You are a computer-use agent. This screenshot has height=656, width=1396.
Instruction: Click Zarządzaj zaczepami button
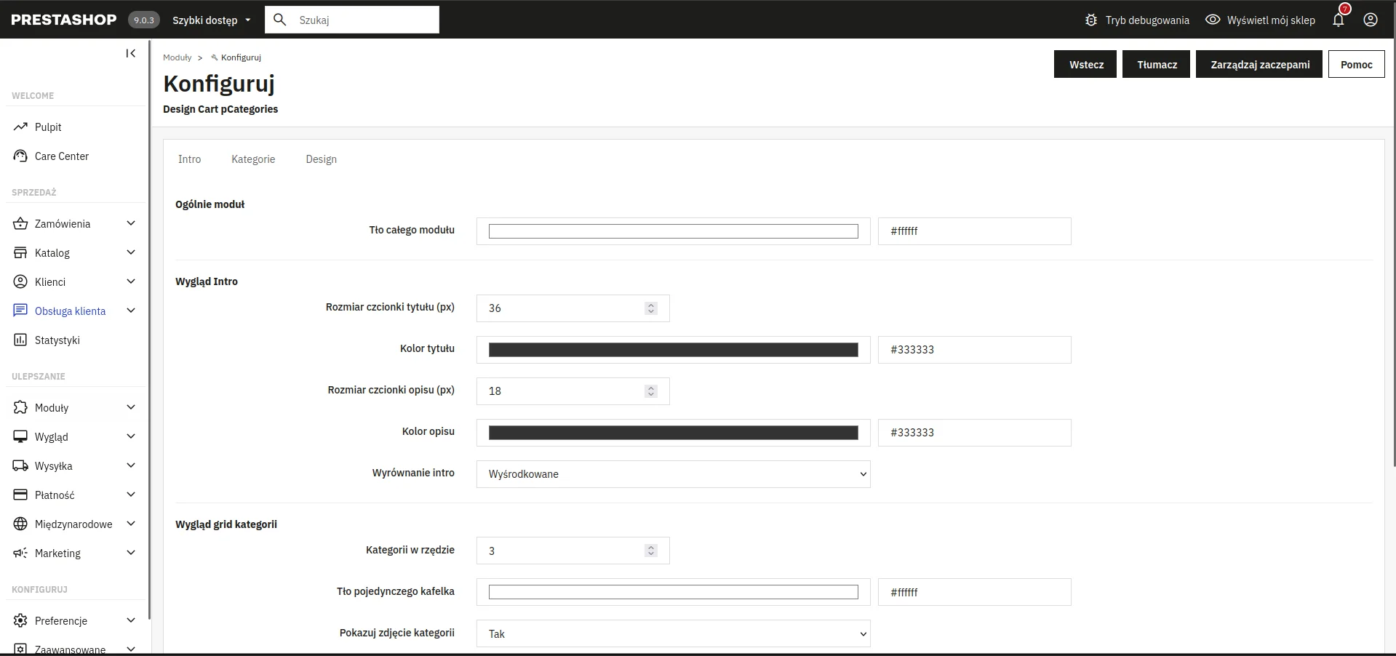(1259, 64)
